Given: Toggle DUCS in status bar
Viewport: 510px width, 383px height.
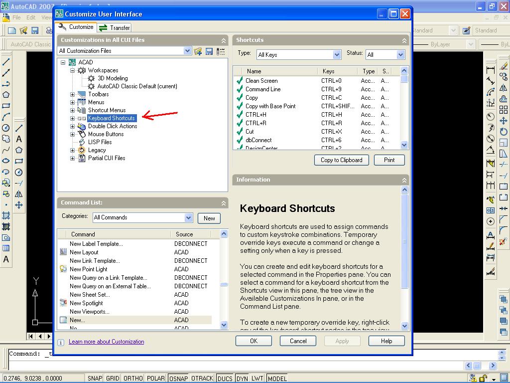Looking at the screenshot, I should [225, 378].
